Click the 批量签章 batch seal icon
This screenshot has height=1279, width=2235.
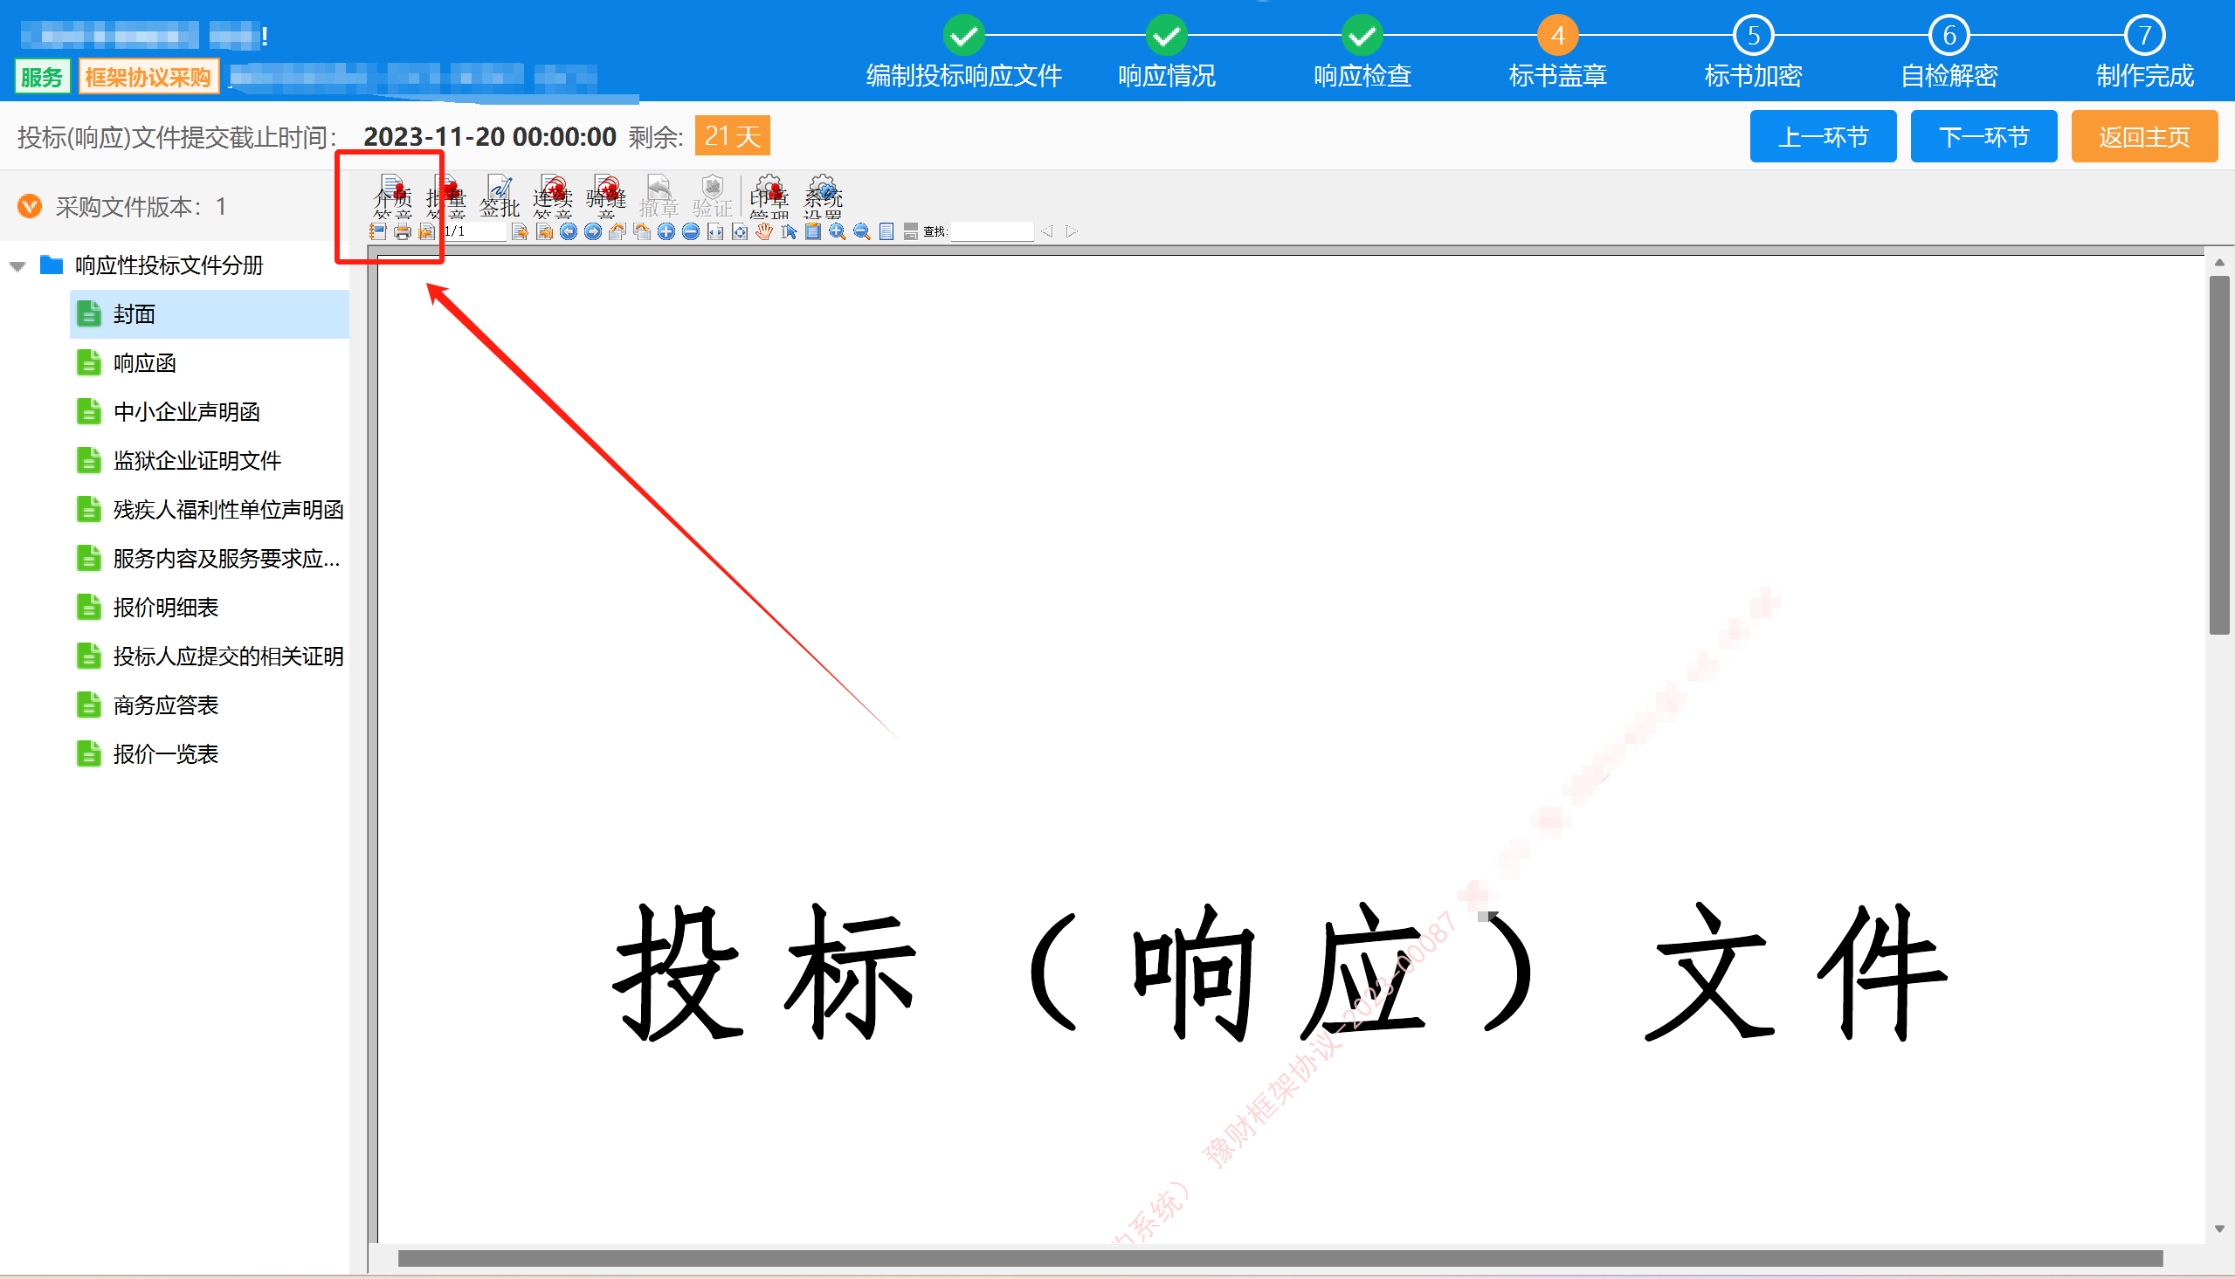pos(446,195)
